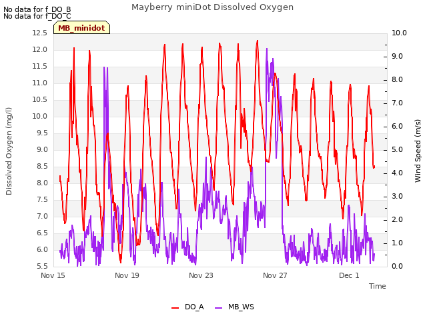Click the 0.0 value on wind speed axis

point(397,266)
